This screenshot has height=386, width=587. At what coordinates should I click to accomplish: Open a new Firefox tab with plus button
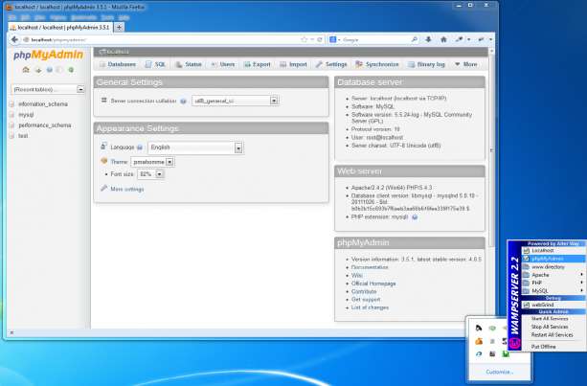click(x=119, y=27)
